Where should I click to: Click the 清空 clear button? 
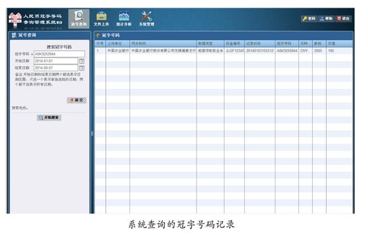(77, 100)
